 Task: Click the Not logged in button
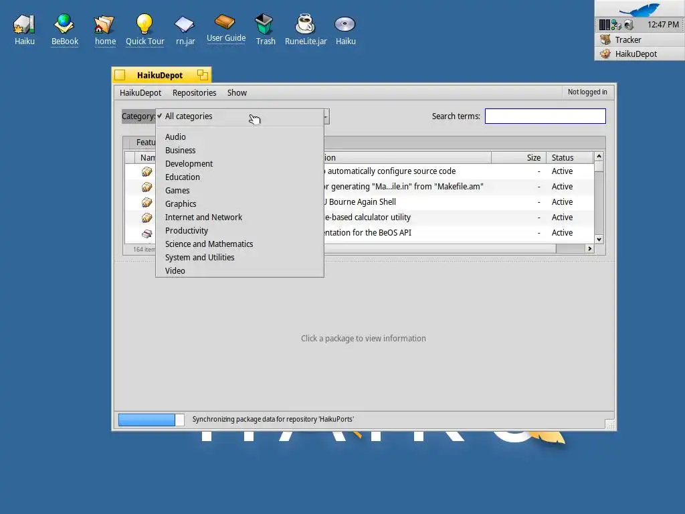pyautogui.click(x=587, y=92)
